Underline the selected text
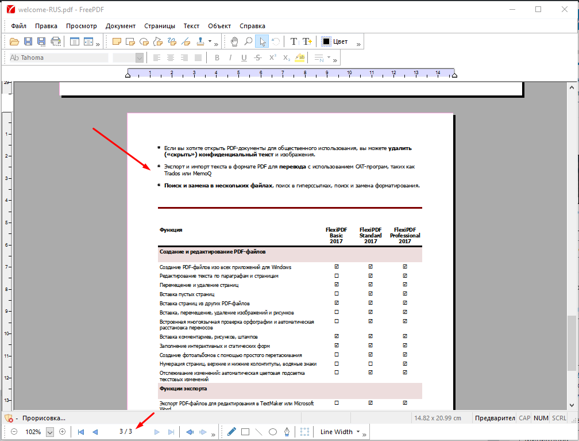579x441 pixels. tap(244, 57)
